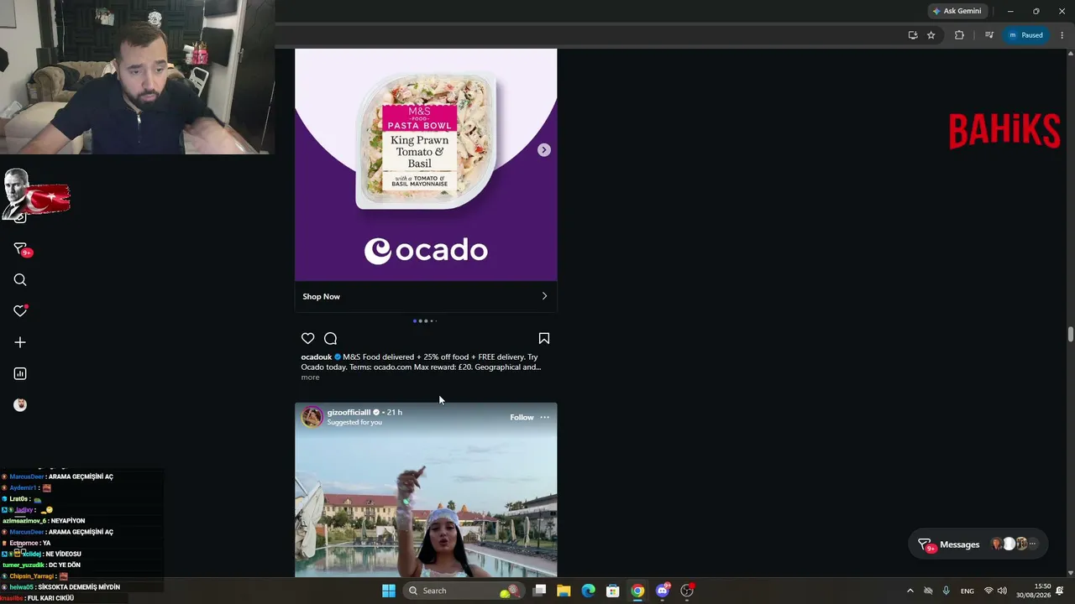Open the Chrome three-dot menu
This screenshot has width=1075, height=604.
tap(1060, 35)
